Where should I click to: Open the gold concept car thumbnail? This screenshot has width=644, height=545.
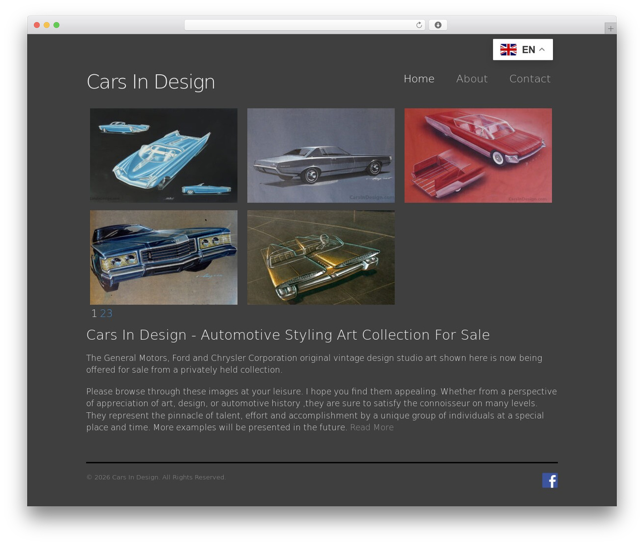[321, 257]
